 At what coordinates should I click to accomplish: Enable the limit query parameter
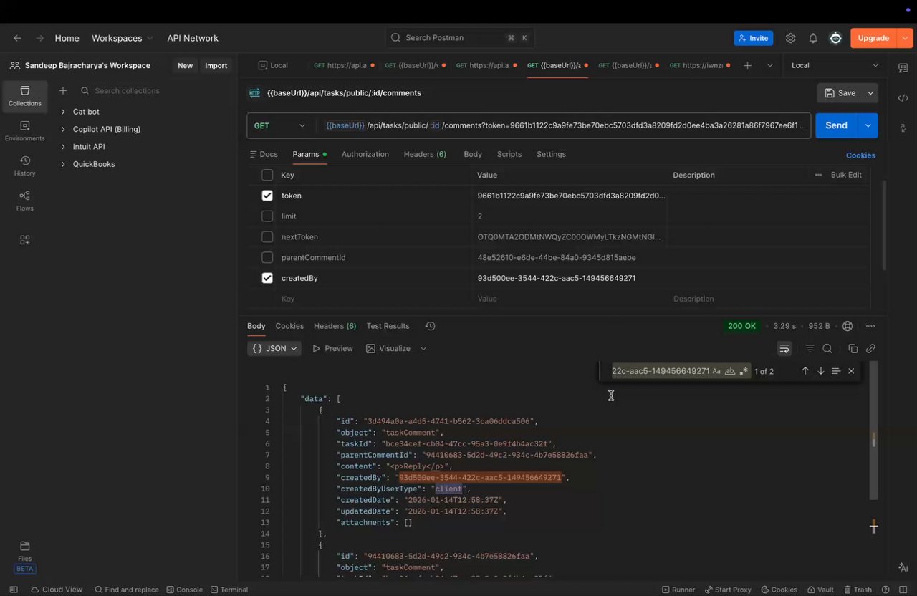(x=267, y=216)
